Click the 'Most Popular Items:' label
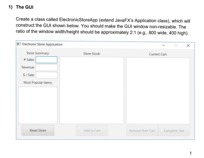Screen dimensions: 204x158 point(38,83)
